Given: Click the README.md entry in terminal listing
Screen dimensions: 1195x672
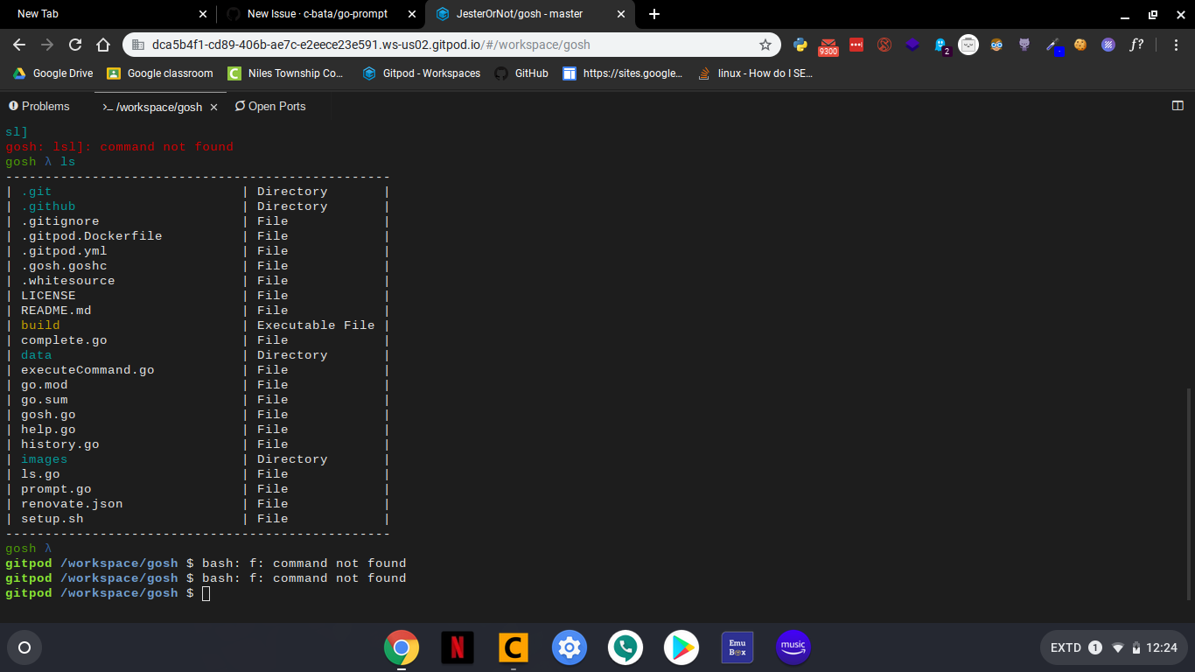Looking at the screenshot, I should 56,311.
